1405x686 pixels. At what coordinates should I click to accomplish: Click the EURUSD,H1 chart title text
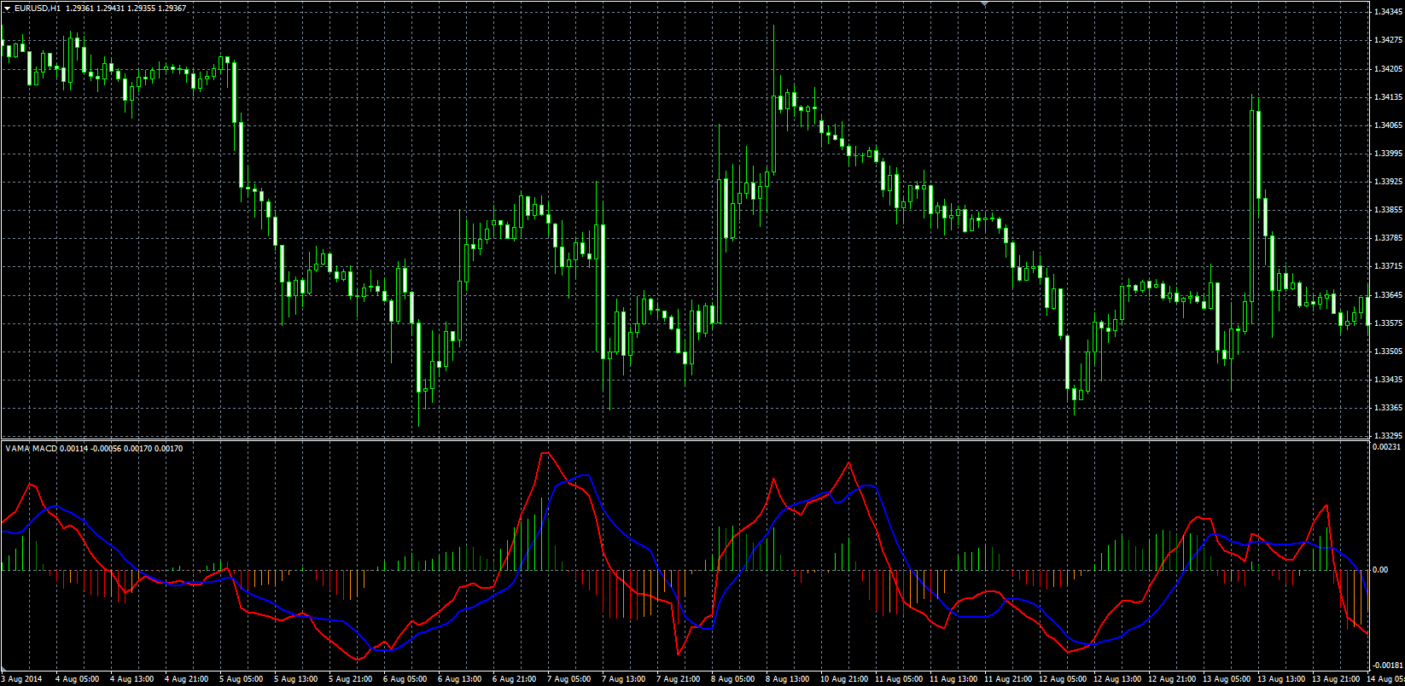pos(38,8)
